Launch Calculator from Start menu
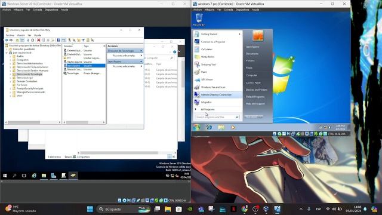382x215 pixels. point(217,49)
